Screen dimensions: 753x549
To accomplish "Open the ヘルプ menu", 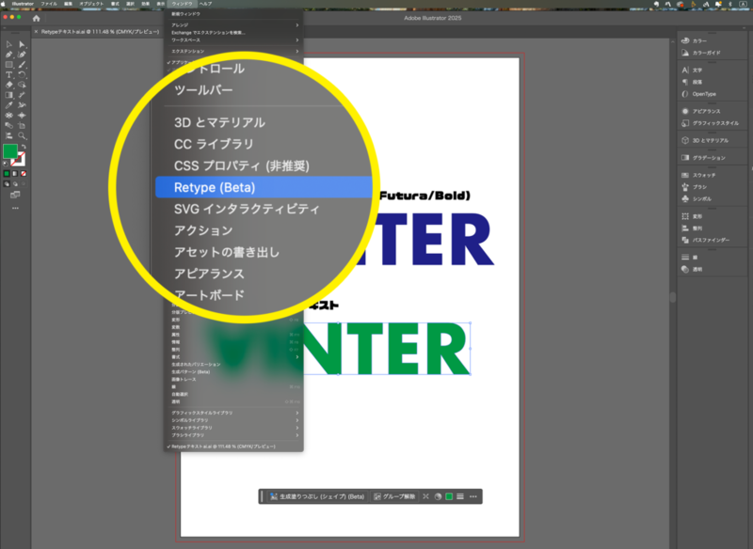I will [205, 4].
